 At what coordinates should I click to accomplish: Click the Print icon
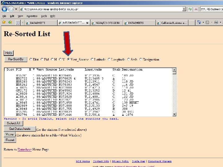point(216,22)
